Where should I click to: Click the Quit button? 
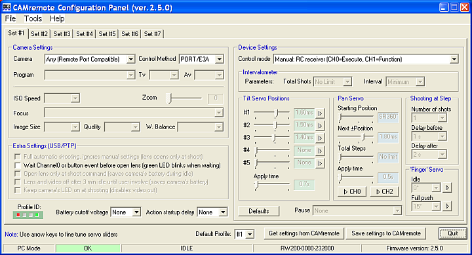point(453,233)
